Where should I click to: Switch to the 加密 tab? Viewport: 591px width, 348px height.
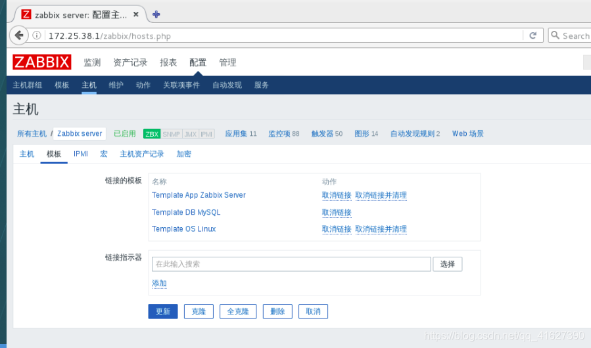point(184,154)
